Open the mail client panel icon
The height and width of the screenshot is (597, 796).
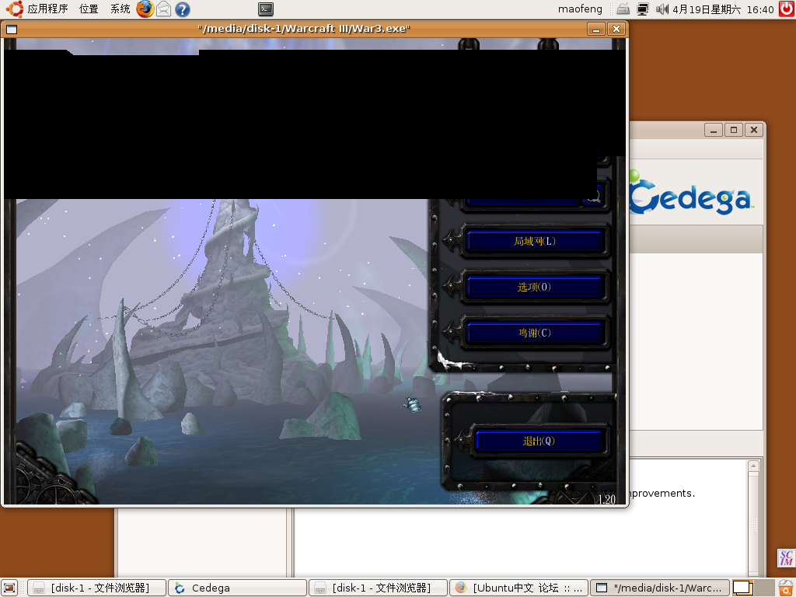(x=163, y=9)
